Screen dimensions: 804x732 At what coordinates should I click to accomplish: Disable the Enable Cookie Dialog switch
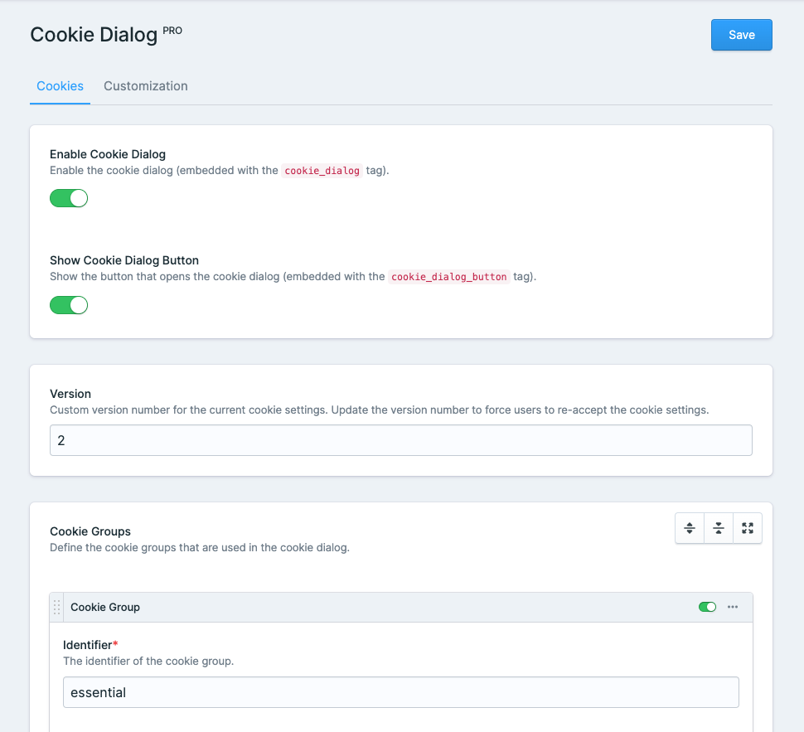(69, 198)
